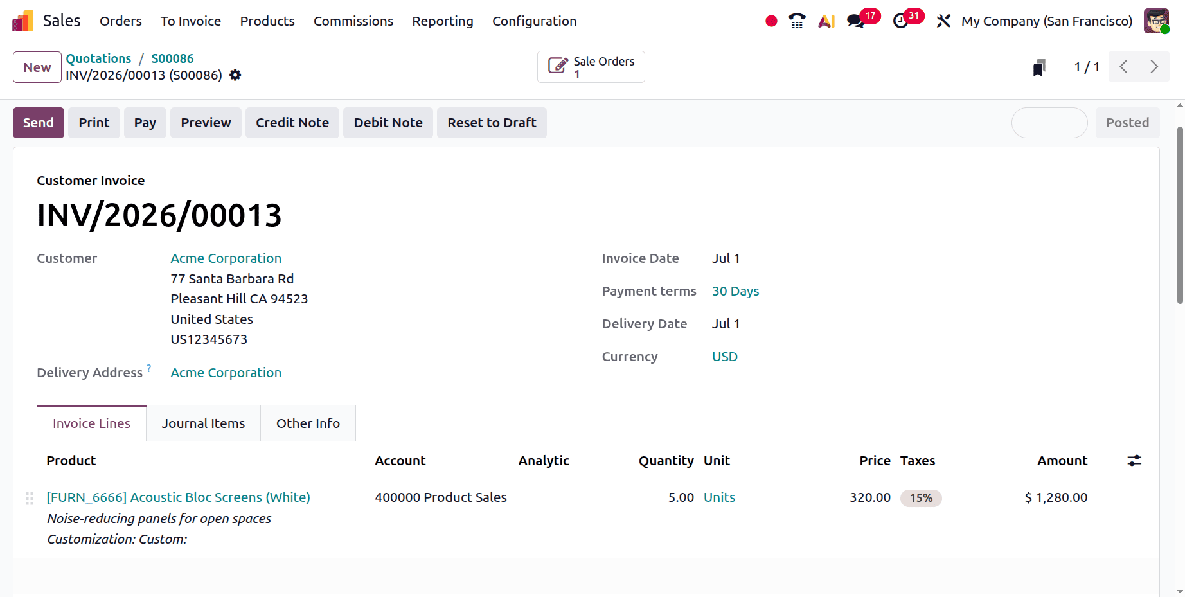Select the Invoice Lines tab

[92, 423]
